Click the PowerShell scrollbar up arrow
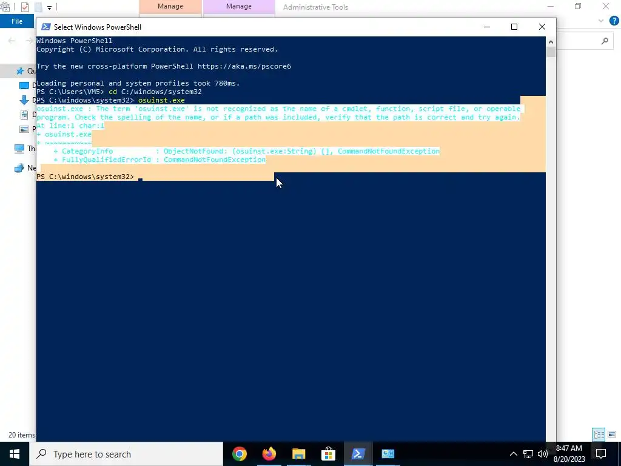 click(551, 42)
